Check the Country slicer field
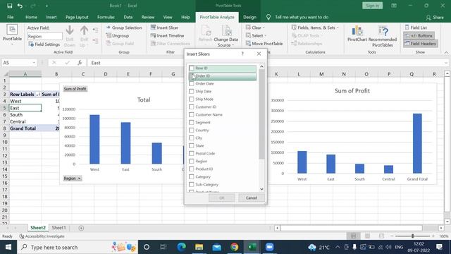This screenshot has width=451, height=254. (191, 131)
